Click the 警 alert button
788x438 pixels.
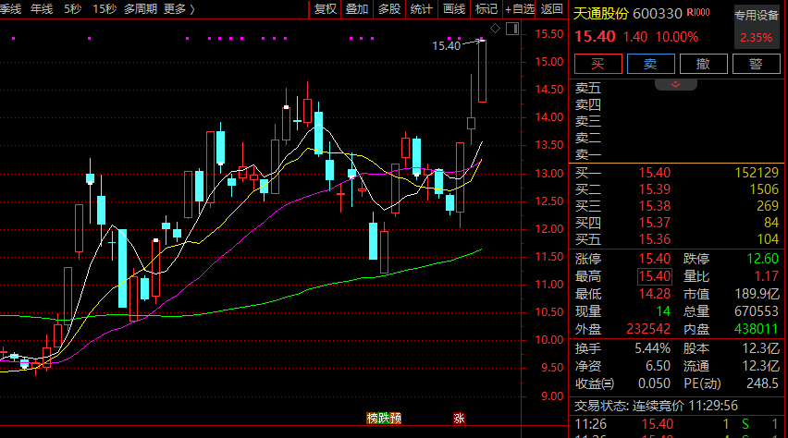[756, 64]
